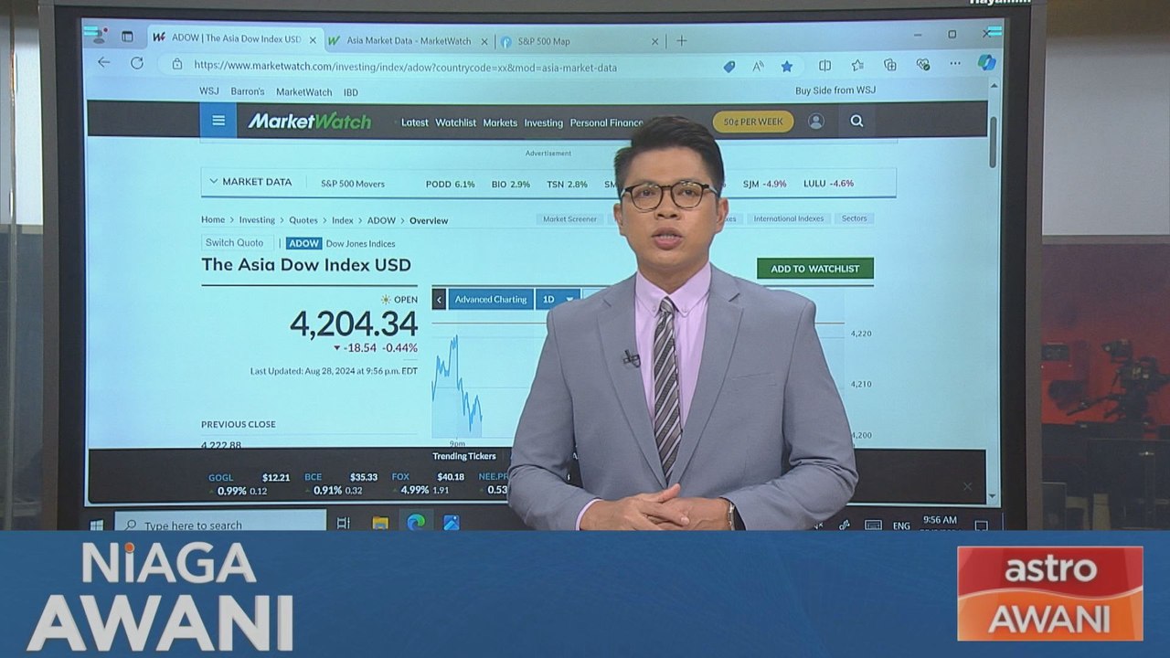Screen dimensions: 1170x658
Task: Expand the Market Data dropdown chevron
Action: click(x=214, y=181)
